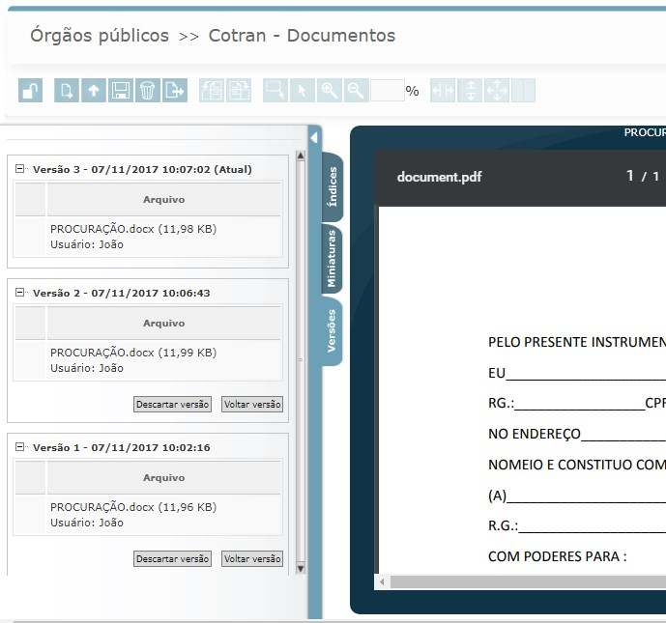Click the zoom out magnifier icon
Image resolution: width=666 pixels, height=623 pixels.
(356, 91)
